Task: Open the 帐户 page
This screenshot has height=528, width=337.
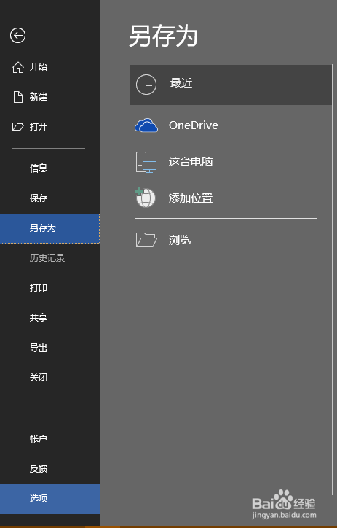Action: (49, 439)
